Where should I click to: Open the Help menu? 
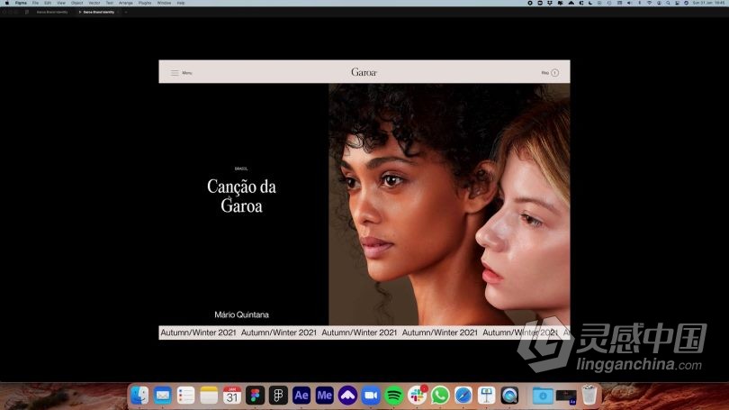[x=181, y=3]
